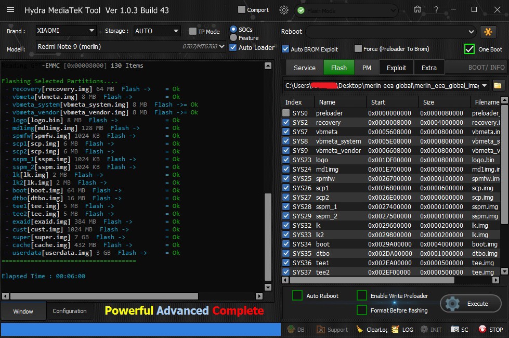The height and width of the screenshot is (338, 509).
Task: Open help question mark icon
Action: (436, 10)
